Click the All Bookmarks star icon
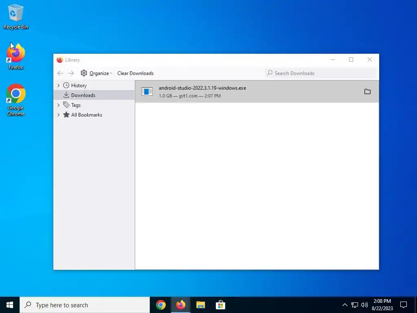The width and height of the screenshot is (417, 313). coord(66,115)
